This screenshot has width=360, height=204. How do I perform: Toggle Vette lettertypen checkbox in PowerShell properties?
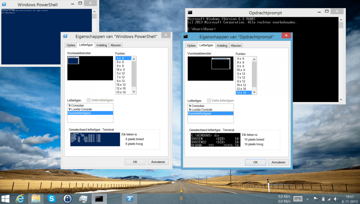pos(89,100)
